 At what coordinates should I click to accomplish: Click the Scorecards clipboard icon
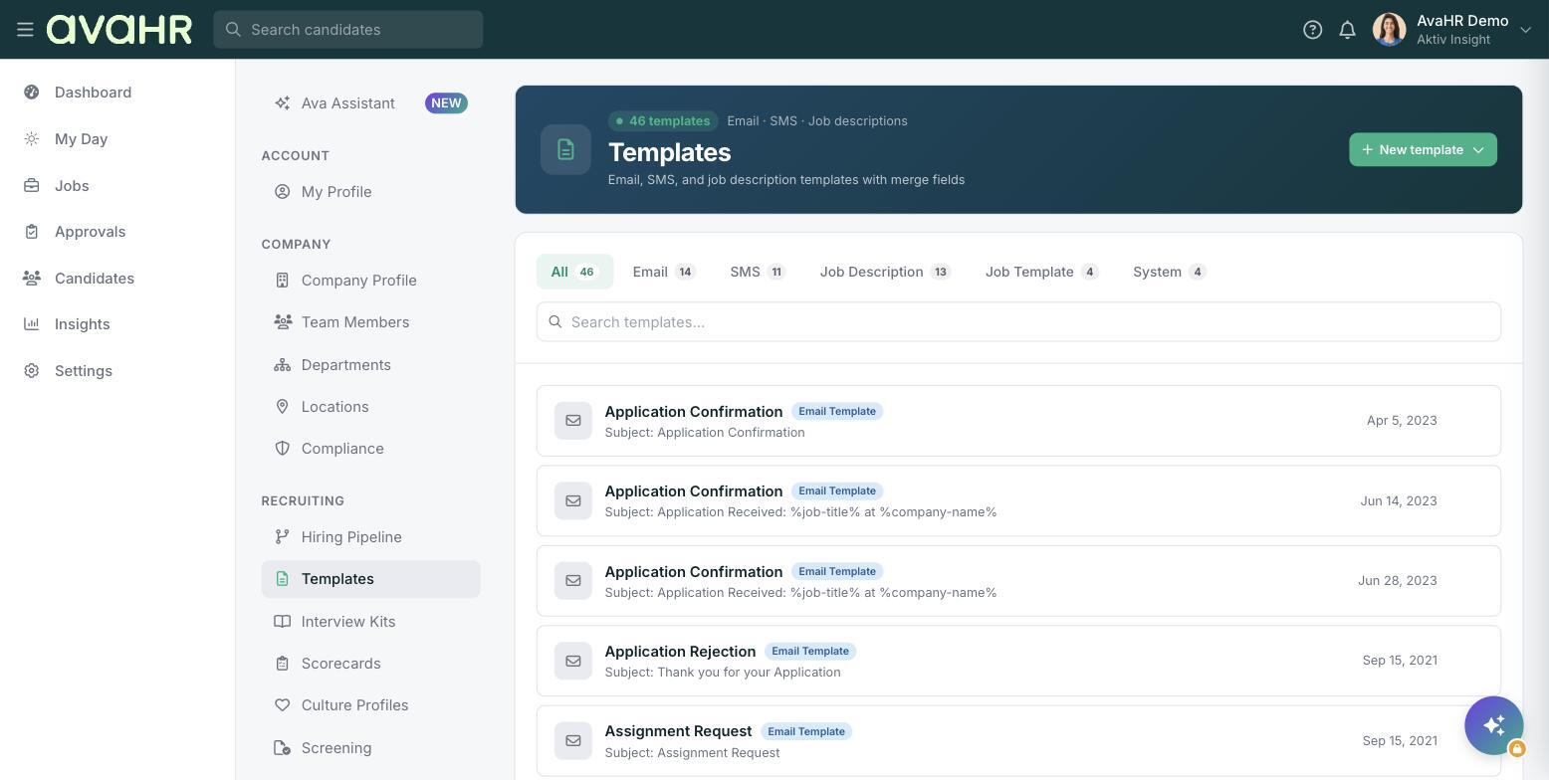(283, 664)
